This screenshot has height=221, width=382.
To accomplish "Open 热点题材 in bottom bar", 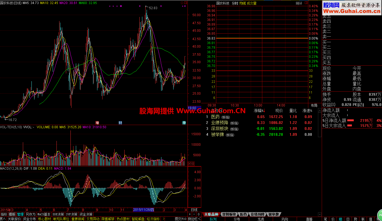I will (x=123, y=219).
